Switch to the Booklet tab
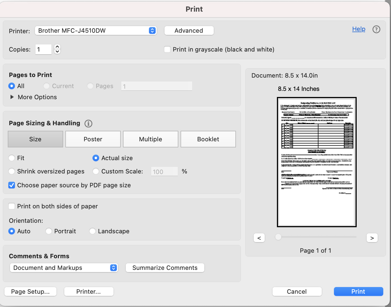The width and height of the screenshot is (391, 307). [x=208, y=139]
